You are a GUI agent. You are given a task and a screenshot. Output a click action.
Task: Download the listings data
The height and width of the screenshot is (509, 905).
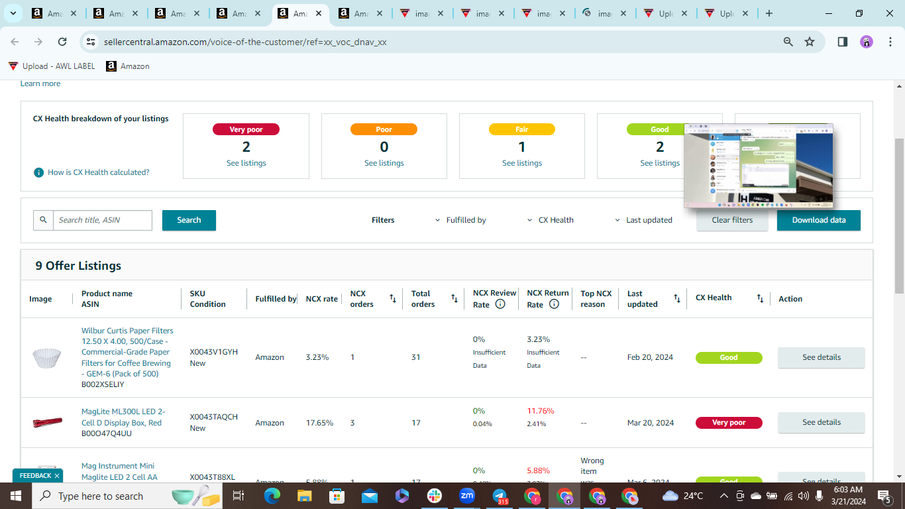[819, 220]
